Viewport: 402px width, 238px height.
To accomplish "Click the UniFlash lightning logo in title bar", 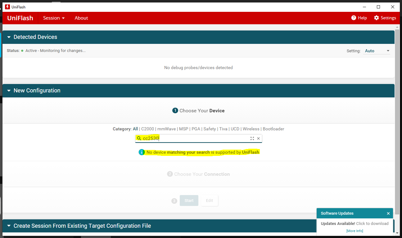I will pos(7,7).
